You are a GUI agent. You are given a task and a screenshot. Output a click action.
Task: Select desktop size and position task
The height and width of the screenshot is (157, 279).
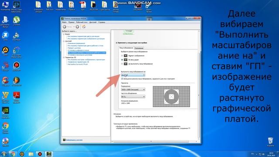[x=87, y=53]
